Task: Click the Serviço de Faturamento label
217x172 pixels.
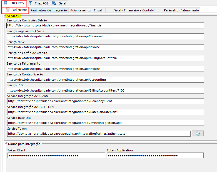Action: pos(23,63)
